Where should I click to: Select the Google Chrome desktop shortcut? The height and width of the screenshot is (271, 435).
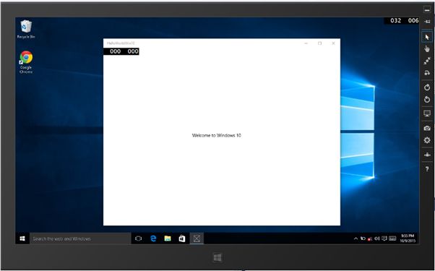click(x=26, y=62)
